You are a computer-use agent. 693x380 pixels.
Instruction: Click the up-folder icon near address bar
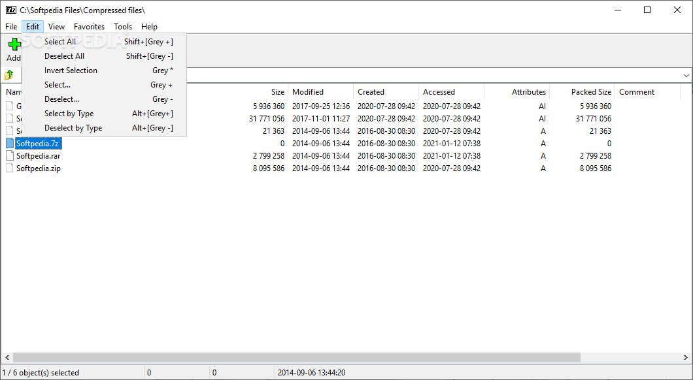pyautogui.click(x=9, y=76)
